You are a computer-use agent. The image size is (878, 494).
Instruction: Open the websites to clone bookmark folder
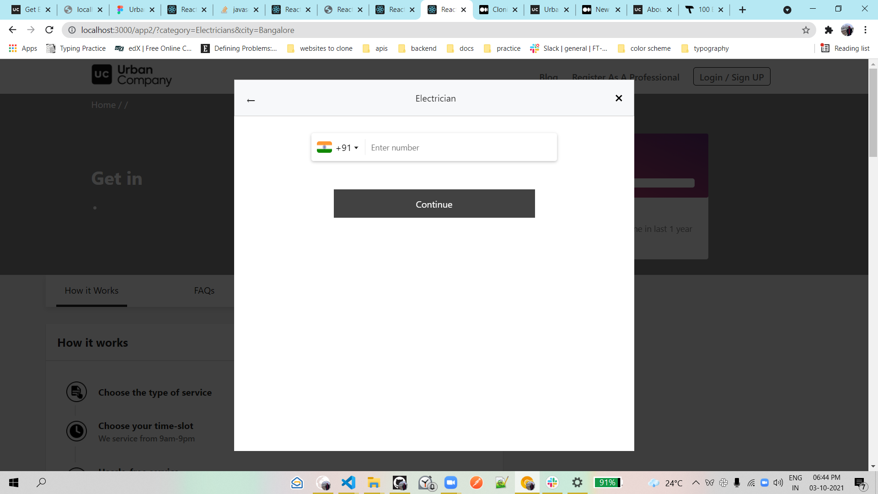[320, 48]
